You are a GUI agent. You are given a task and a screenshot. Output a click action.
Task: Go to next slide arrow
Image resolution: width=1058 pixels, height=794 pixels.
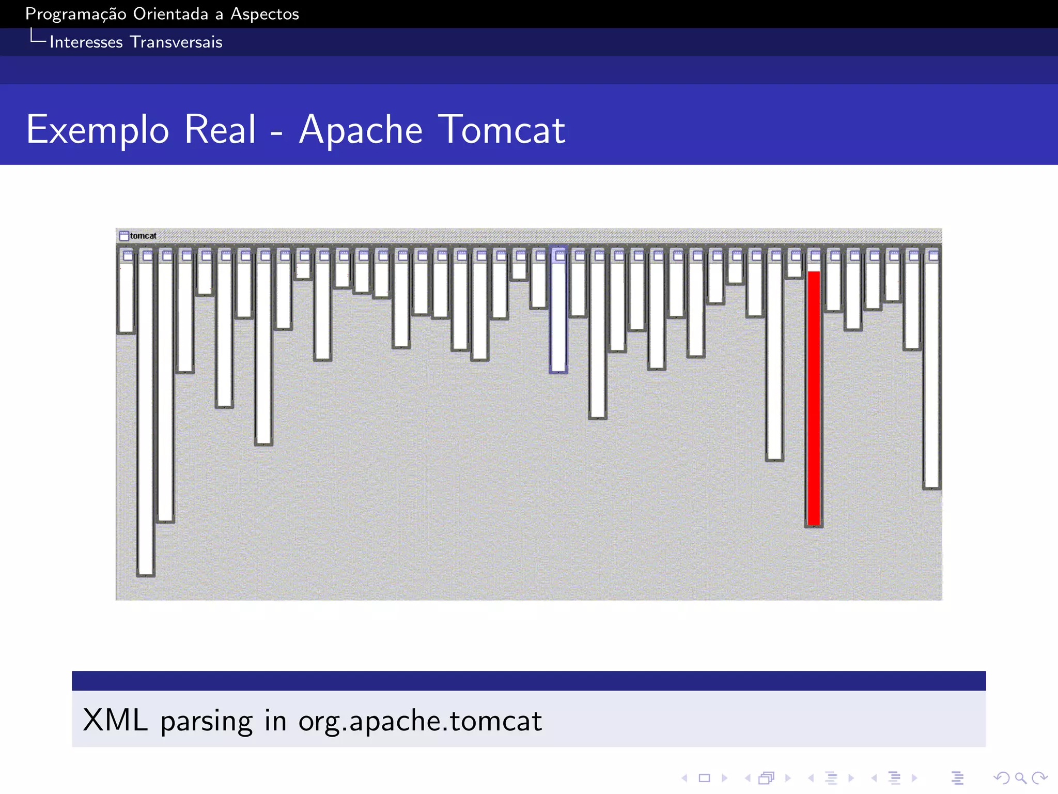[724, 778]
